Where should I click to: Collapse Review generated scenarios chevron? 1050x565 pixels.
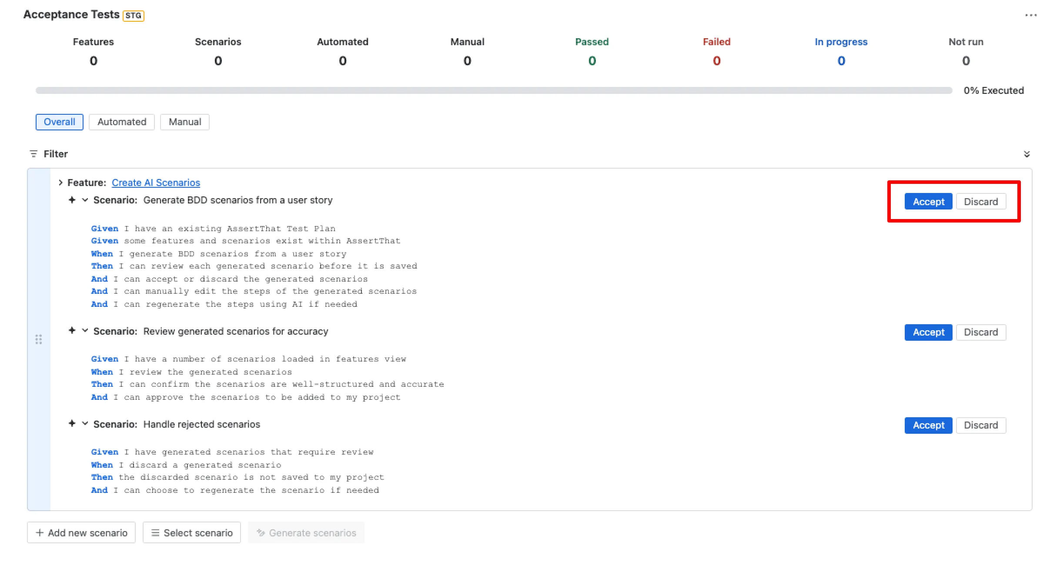tap(85, 331)
